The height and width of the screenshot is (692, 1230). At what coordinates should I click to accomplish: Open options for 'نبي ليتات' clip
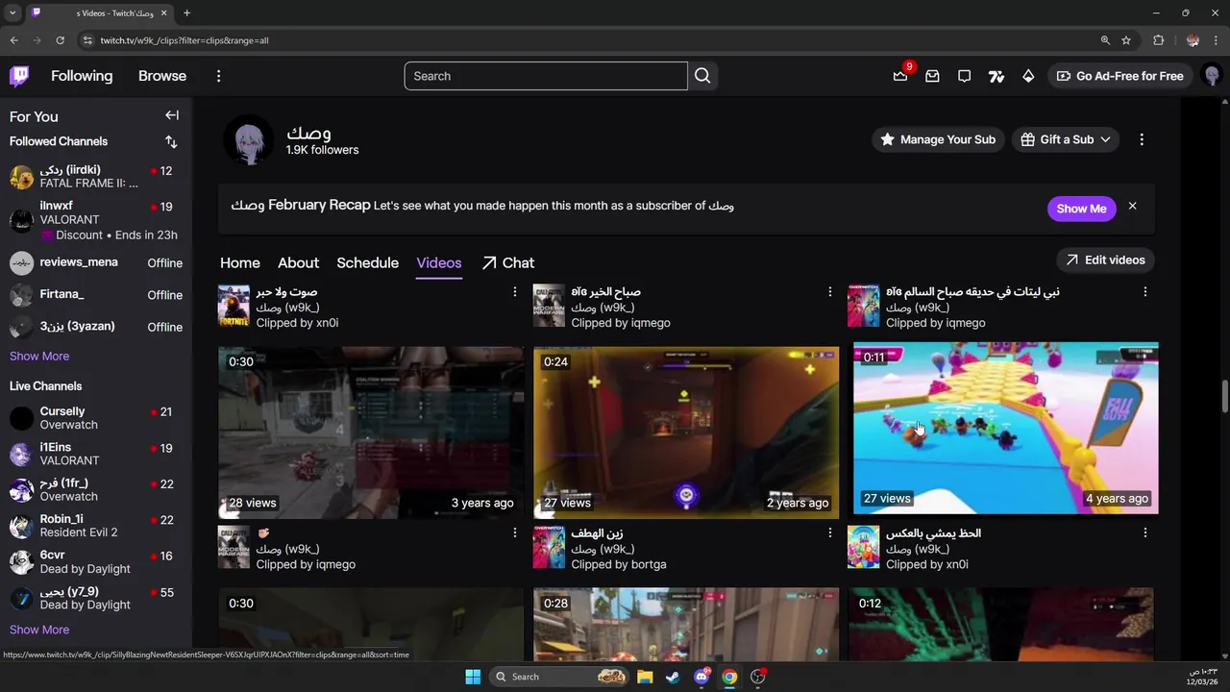pos(1145,291)
